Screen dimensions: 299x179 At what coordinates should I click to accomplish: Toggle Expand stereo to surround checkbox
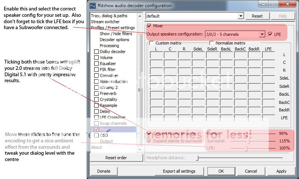pyautogui.click(x=149, y=141)
